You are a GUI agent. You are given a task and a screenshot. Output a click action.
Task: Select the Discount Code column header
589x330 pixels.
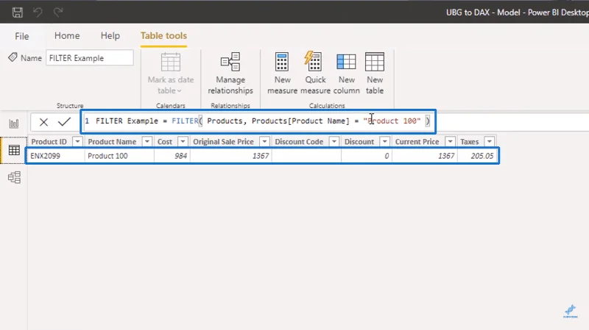(299, 142)
